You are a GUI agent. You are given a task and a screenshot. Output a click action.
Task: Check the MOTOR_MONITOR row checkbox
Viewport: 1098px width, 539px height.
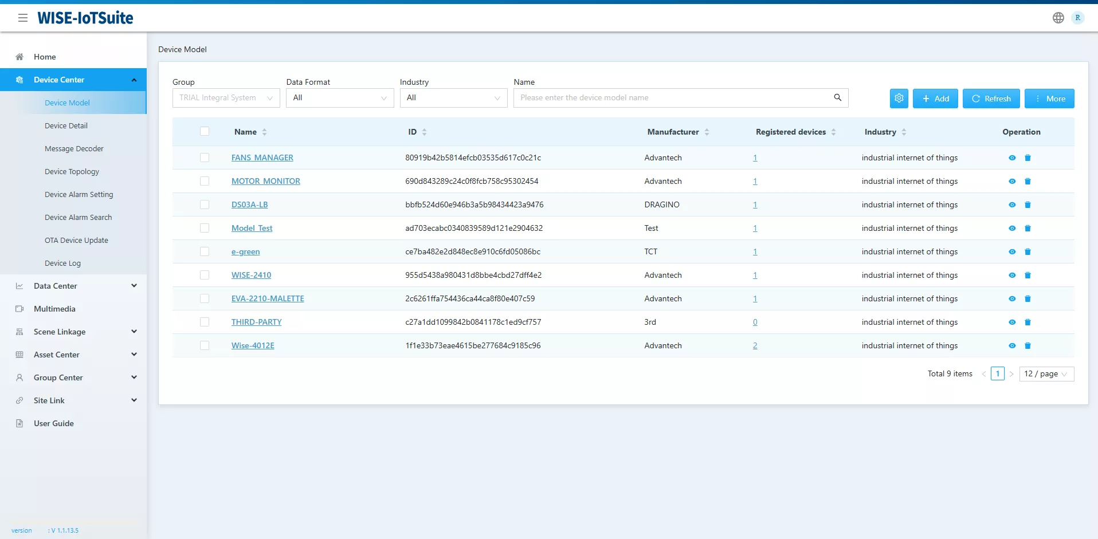[205, 181]
